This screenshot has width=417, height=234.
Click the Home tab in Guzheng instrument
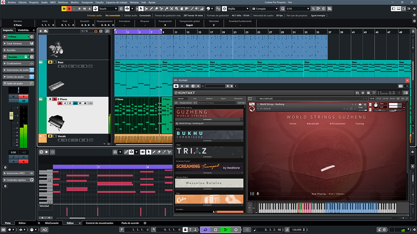(293, 124)
